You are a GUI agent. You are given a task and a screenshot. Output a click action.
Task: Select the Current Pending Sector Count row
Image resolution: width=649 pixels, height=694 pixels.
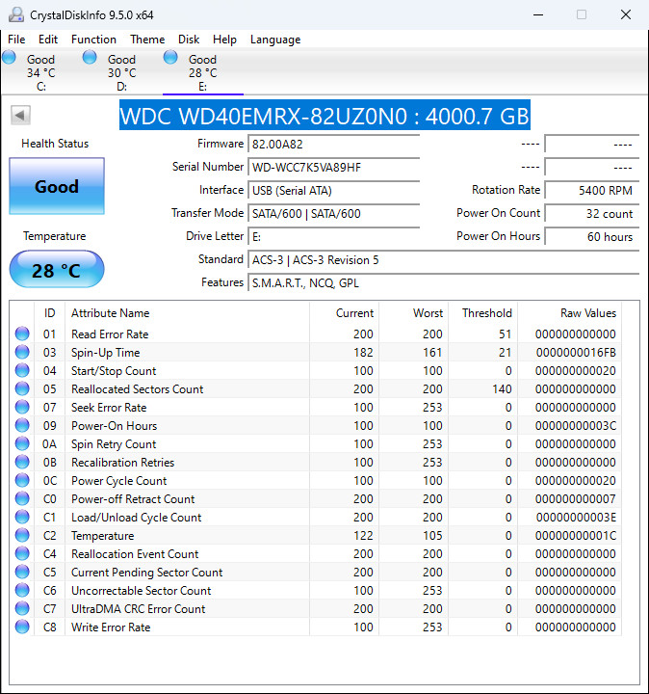pos(316,572)
